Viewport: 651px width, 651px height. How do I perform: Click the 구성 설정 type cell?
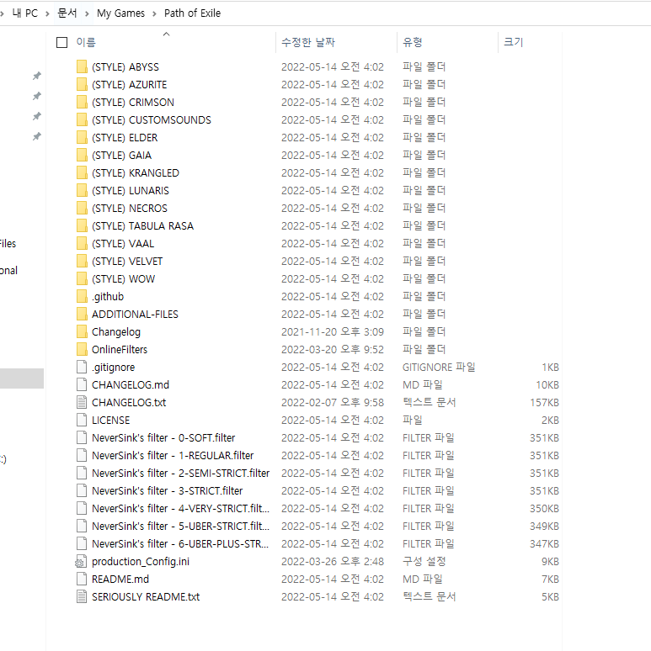(424, 561)
